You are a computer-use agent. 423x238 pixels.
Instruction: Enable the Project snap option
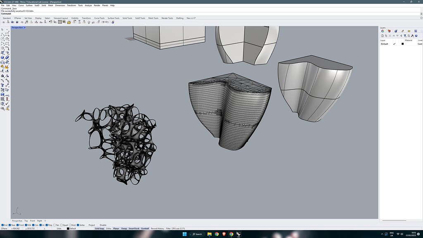click(87, 225)
